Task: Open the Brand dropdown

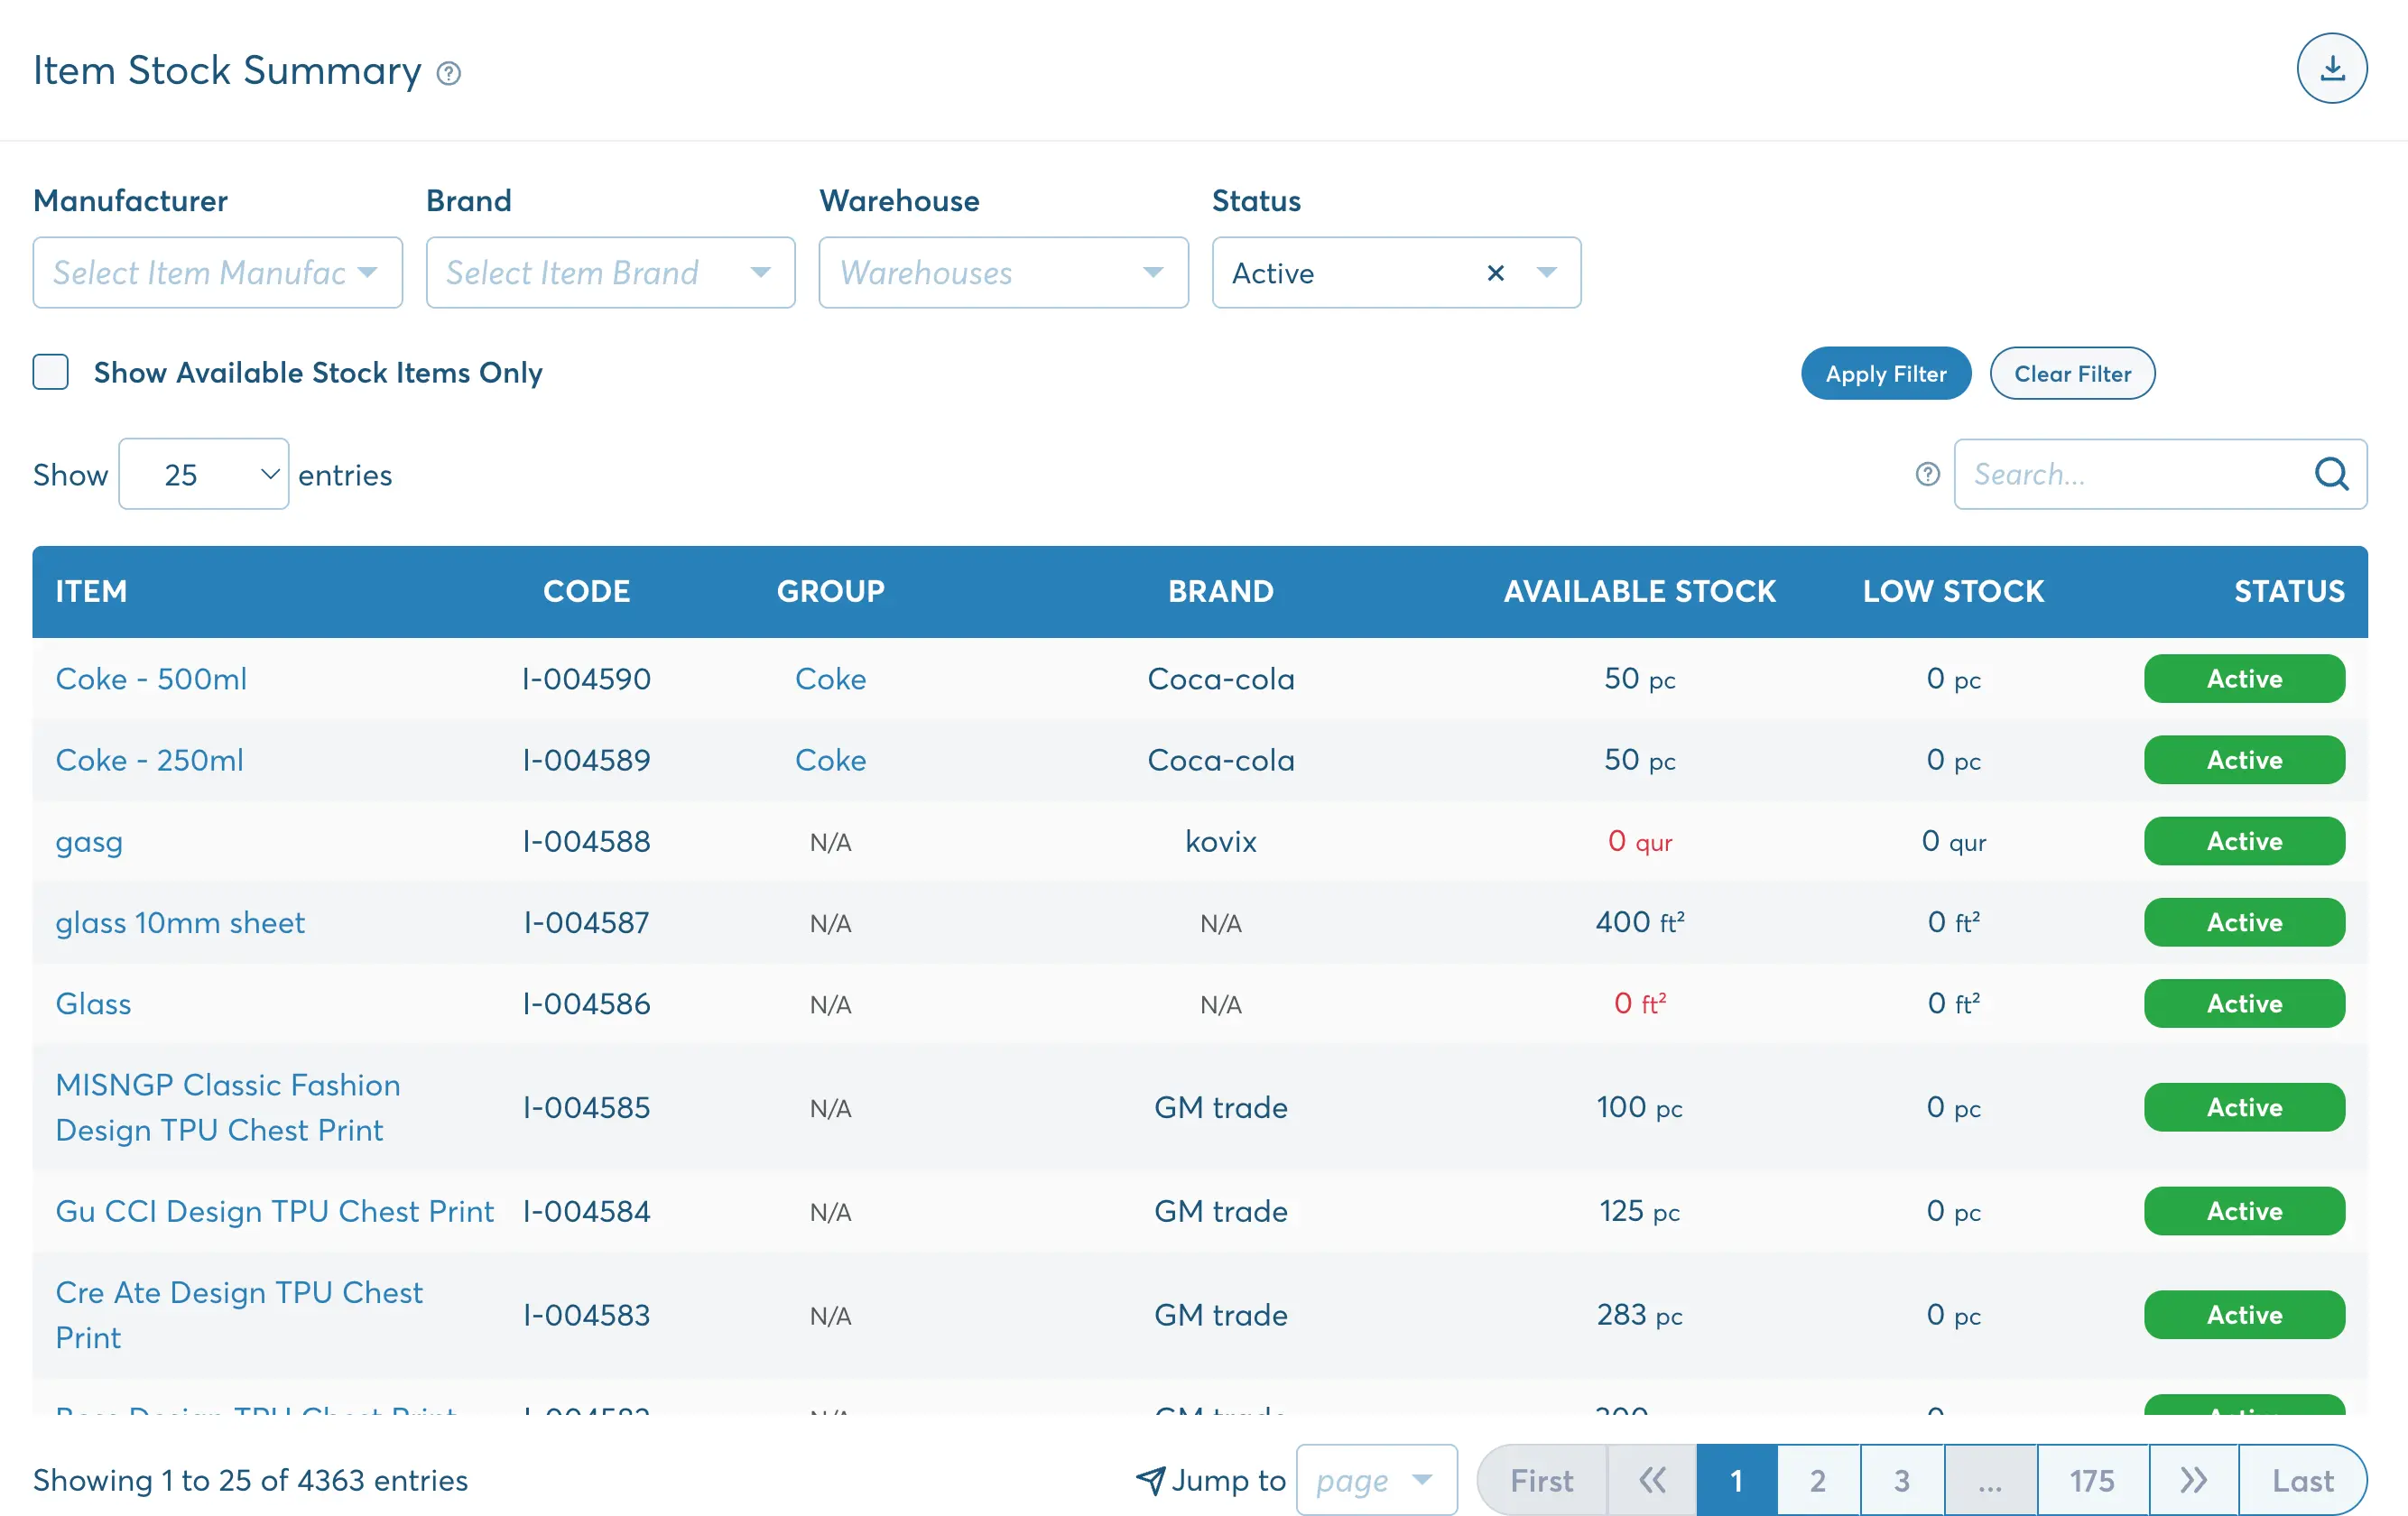Action: 610,272
